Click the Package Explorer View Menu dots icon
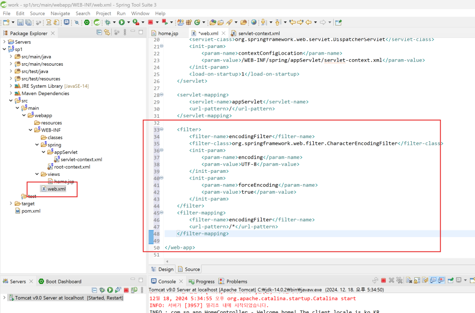Image resolution: width=475 pixels, height=313 pixels. 125,33
